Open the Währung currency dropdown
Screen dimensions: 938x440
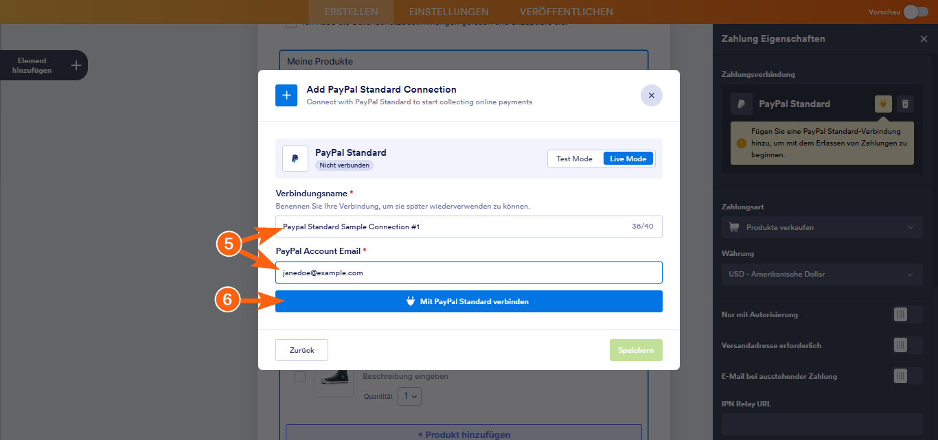[822, 275]
